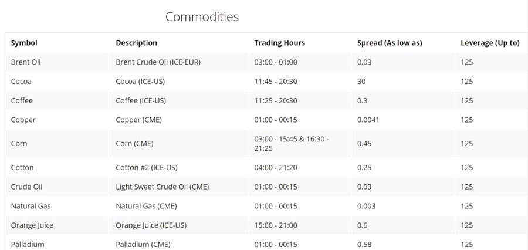Select the Cocoa spread value 30
The image size is (528, 250).
point(361,82)
